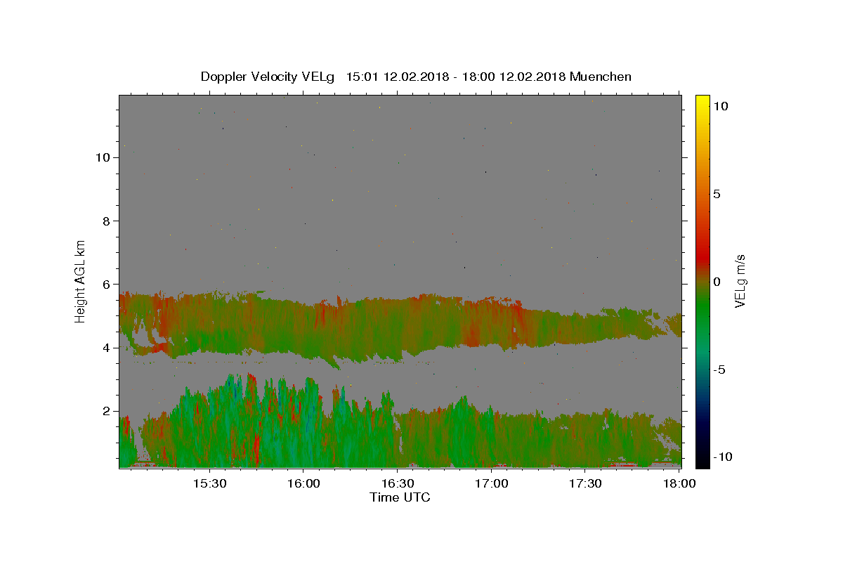Click the dark bottom of the colorbar

(x=702, y=457)
